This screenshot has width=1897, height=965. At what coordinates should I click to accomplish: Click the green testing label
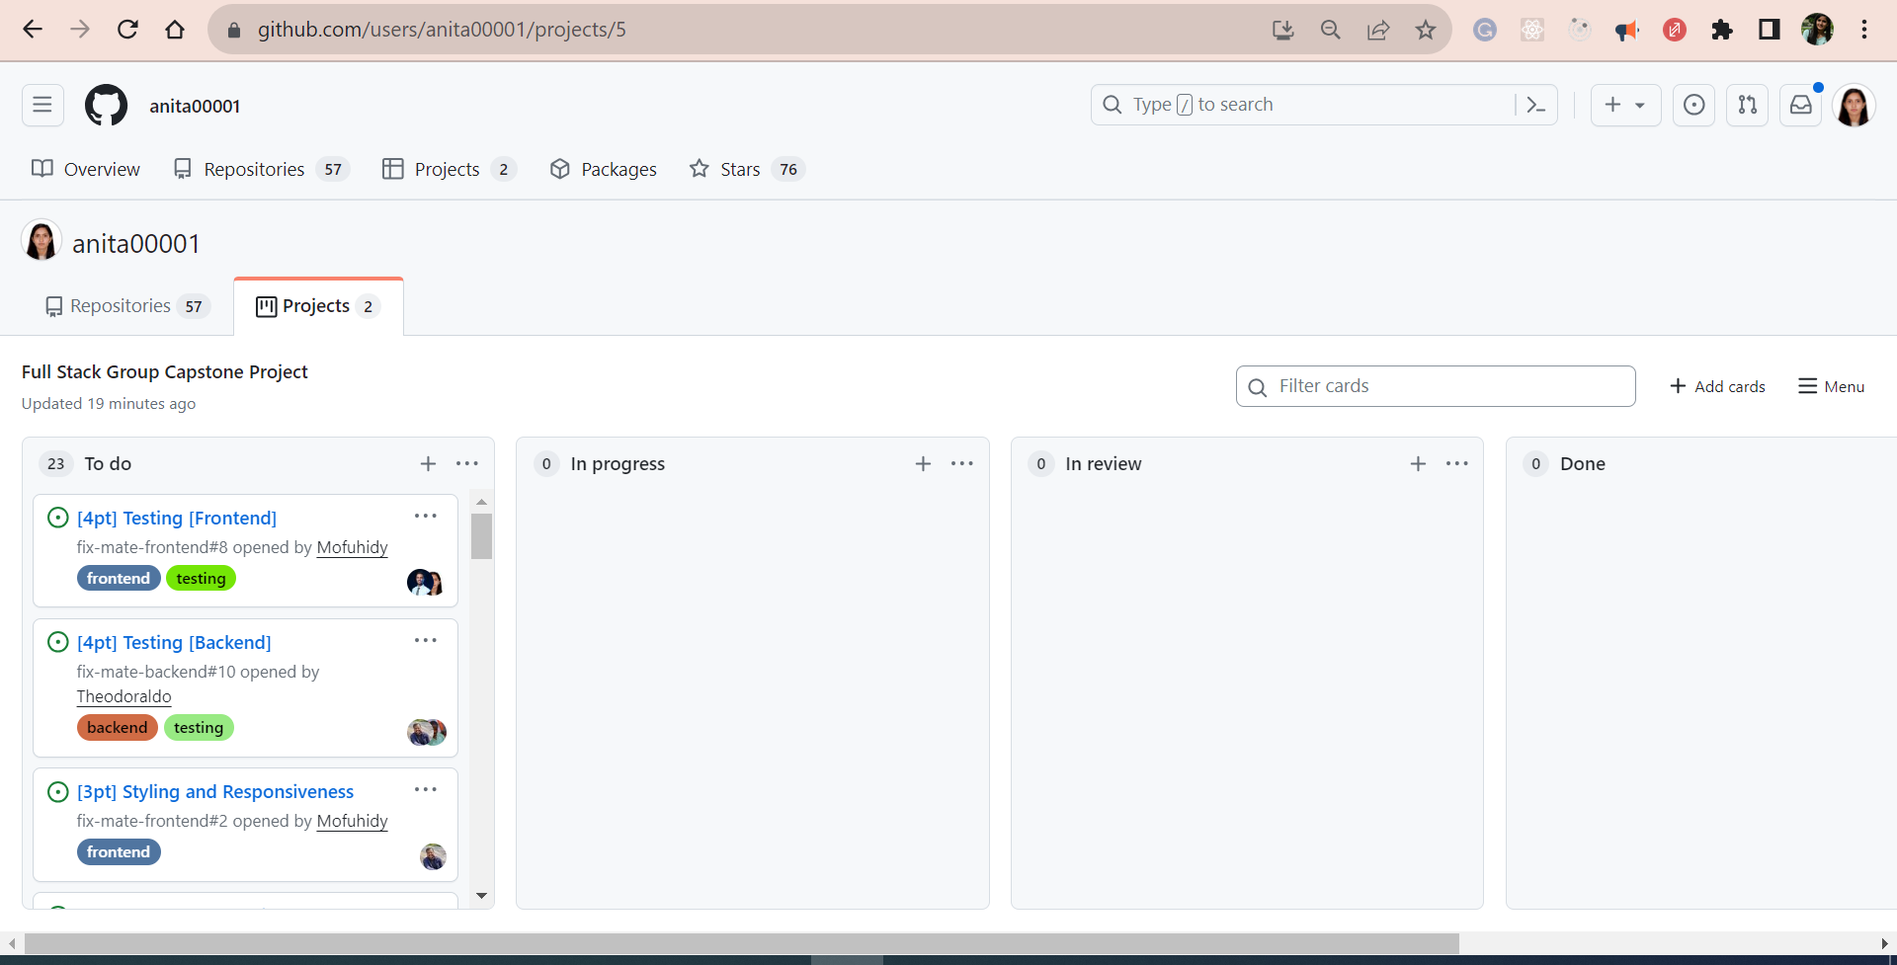pos(201,578)
